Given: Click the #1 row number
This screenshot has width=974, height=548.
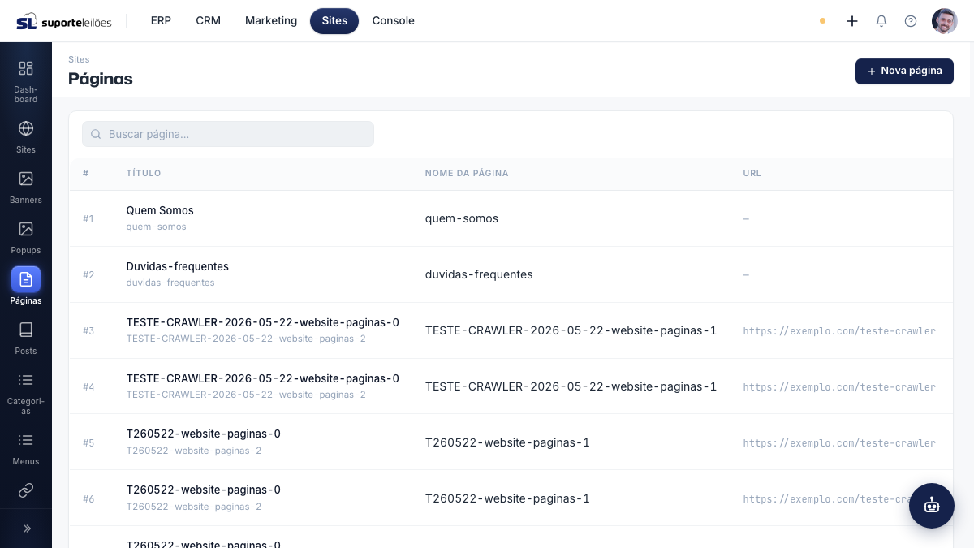Looking at the screenshot, I should (88, 219).
